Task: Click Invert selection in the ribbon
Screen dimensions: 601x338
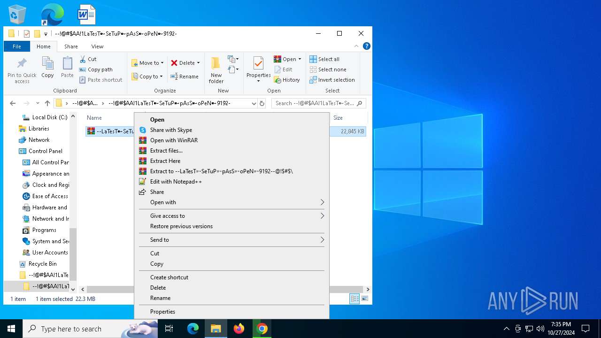Action: point(332,80)
